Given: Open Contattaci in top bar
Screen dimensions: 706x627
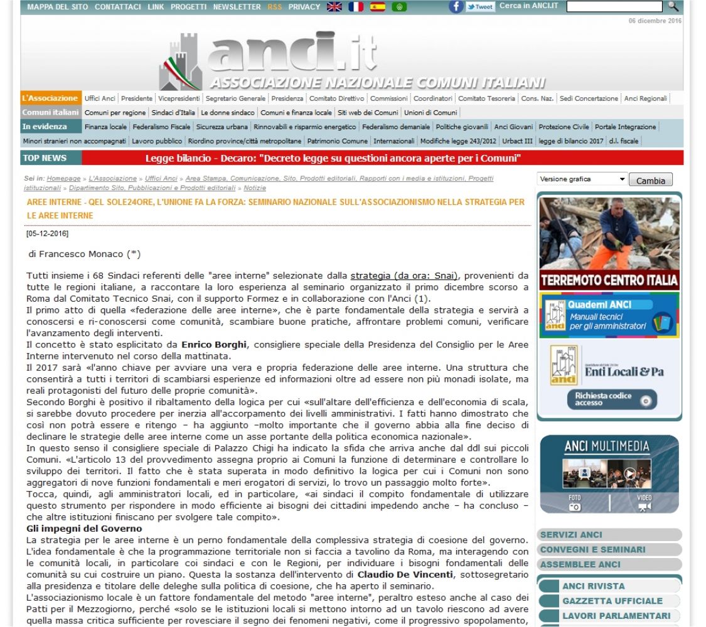Looking at the screenshot, I should point(117,7).
